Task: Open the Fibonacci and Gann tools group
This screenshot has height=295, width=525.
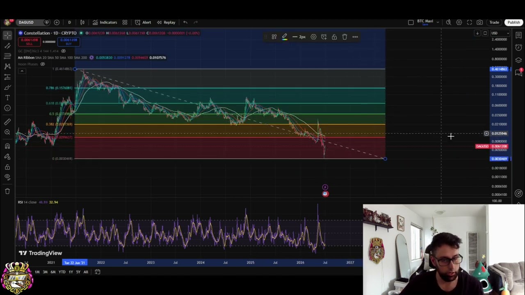Action: [7, 56]
